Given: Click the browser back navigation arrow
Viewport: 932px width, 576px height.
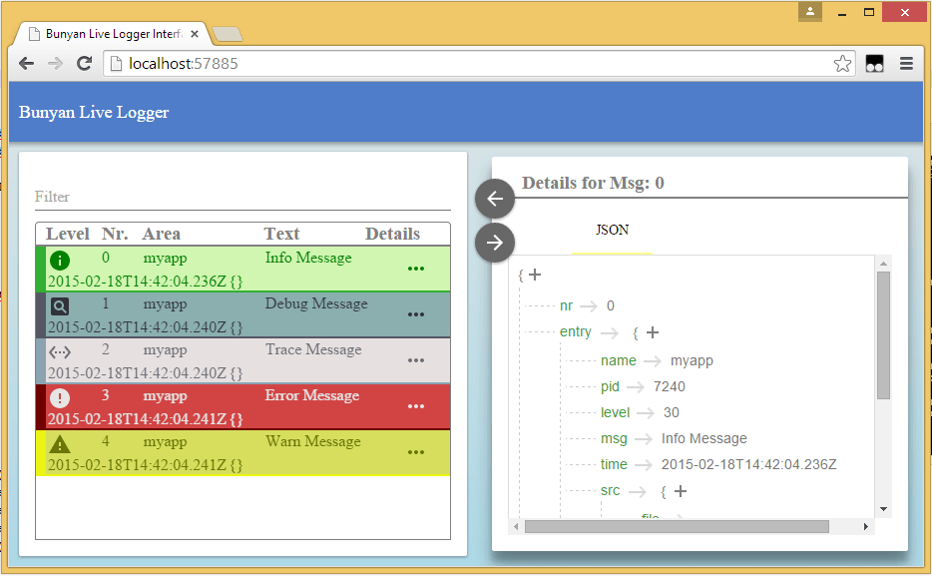Looking at the screenshot, I should point(26,63).
